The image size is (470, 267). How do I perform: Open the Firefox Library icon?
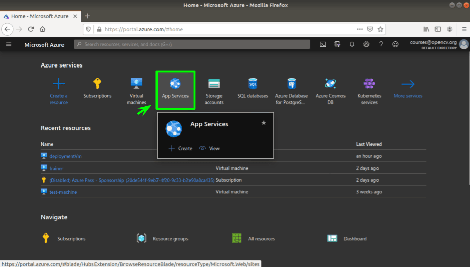(x=426, y=29)
